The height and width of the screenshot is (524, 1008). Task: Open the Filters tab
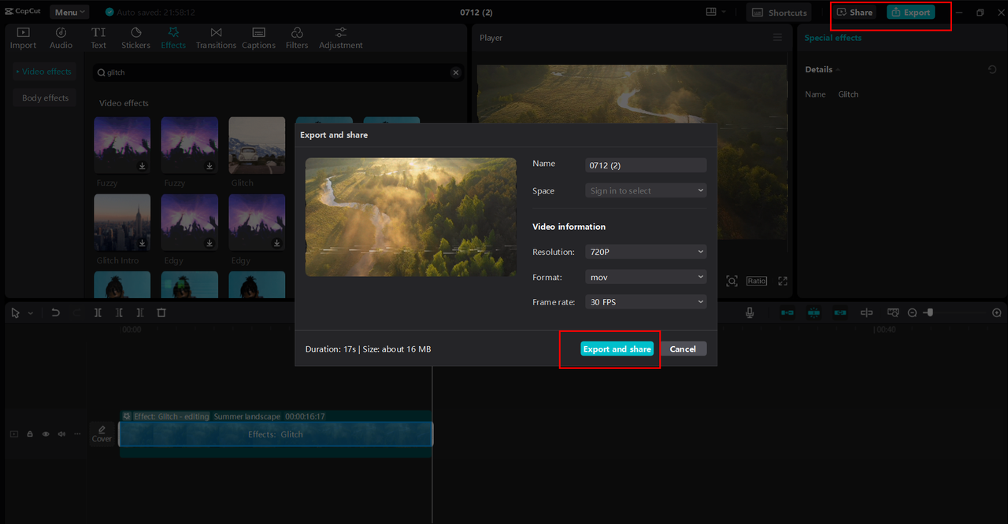(x=297, y=38)
